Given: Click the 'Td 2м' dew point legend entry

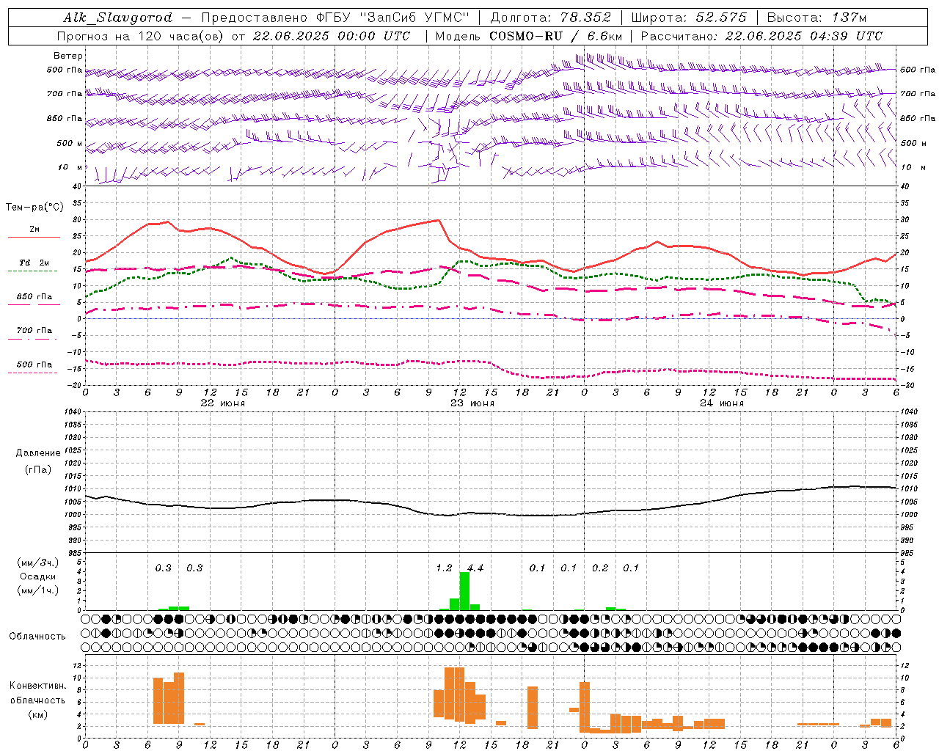Looking at the screenshot, I should click(34, 263).
